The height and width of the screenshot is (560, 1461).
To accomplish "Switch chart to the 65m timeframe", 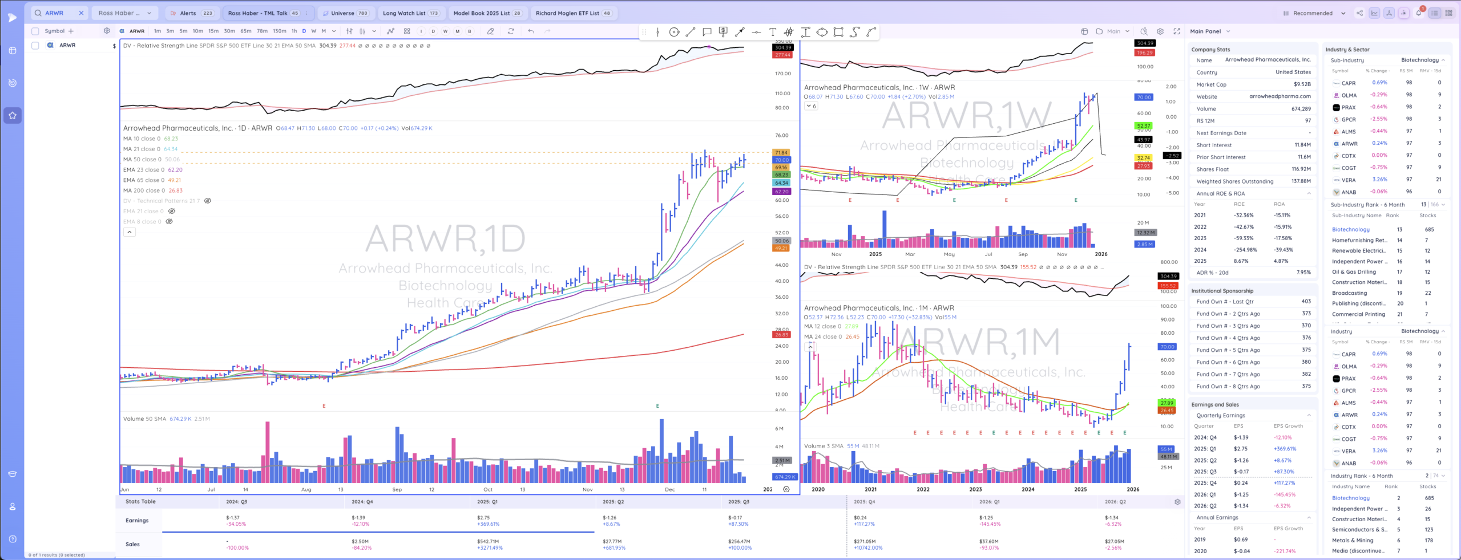I will tap(246, 31).
